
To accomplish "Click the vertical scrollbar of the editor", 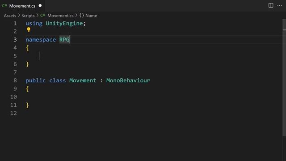I will tap(284, 77).
